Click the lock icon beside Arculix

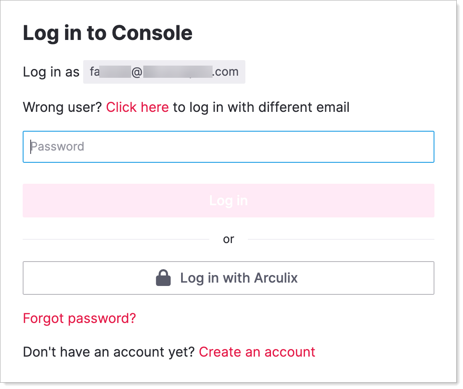tap(163, 278)
